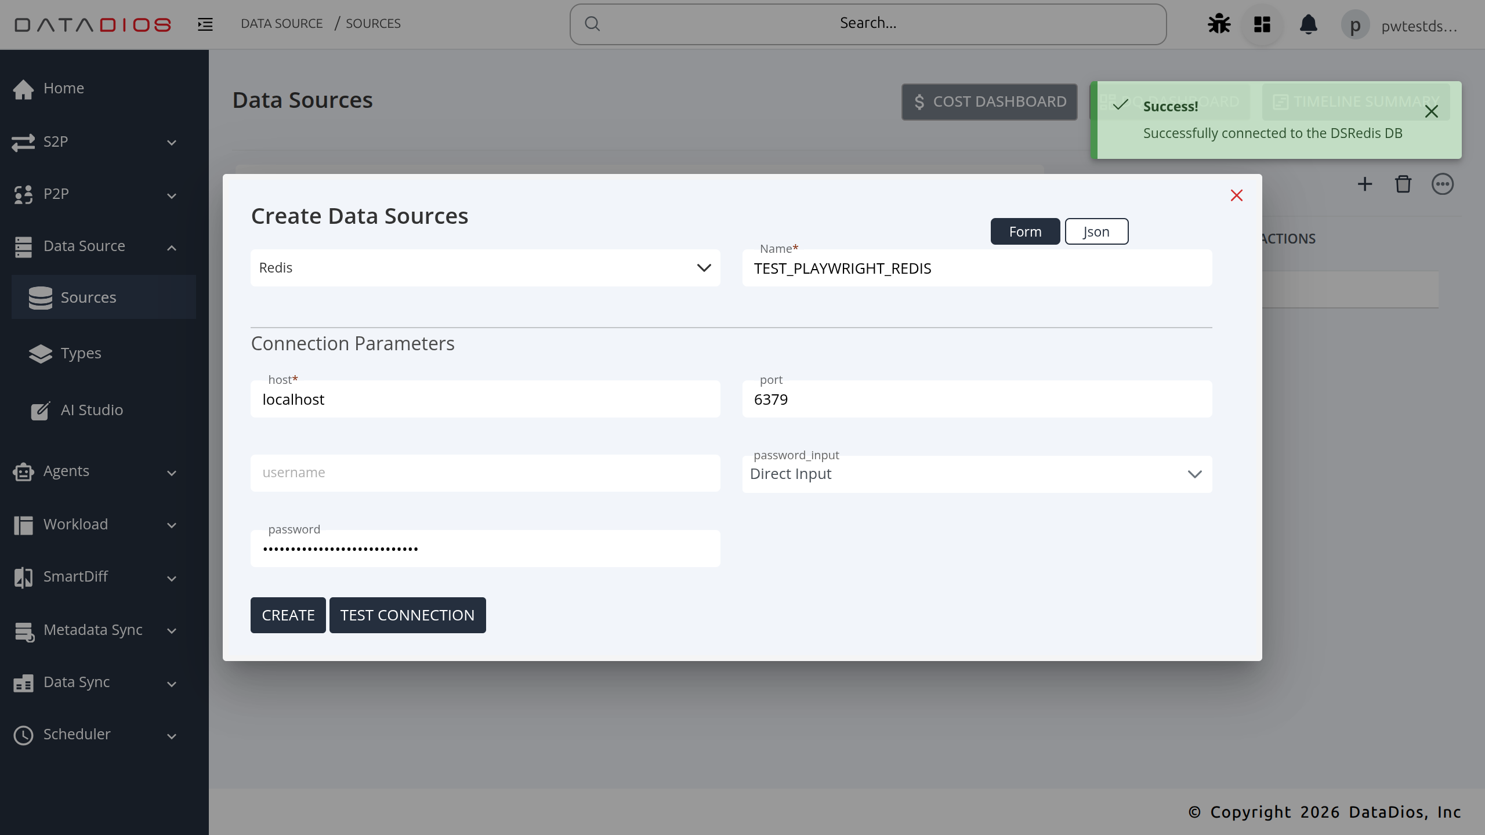1485x835 pixels.
Task: Open the circled ellipsis more options icon
Action: click(x=1442, y=184)
